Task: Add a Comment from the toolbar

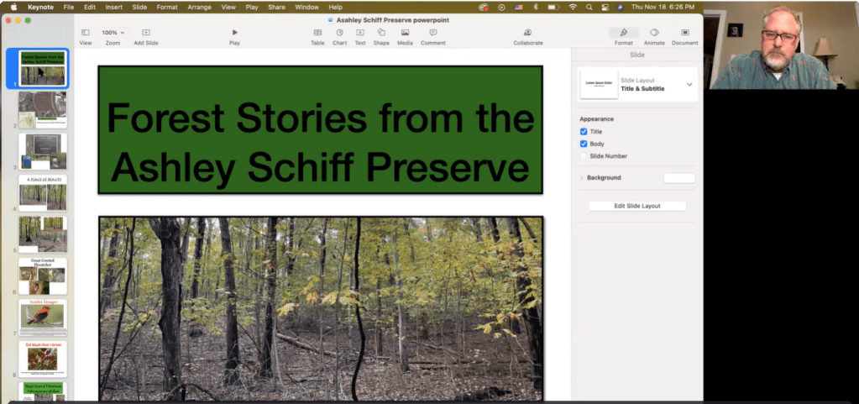Action: 432,33
